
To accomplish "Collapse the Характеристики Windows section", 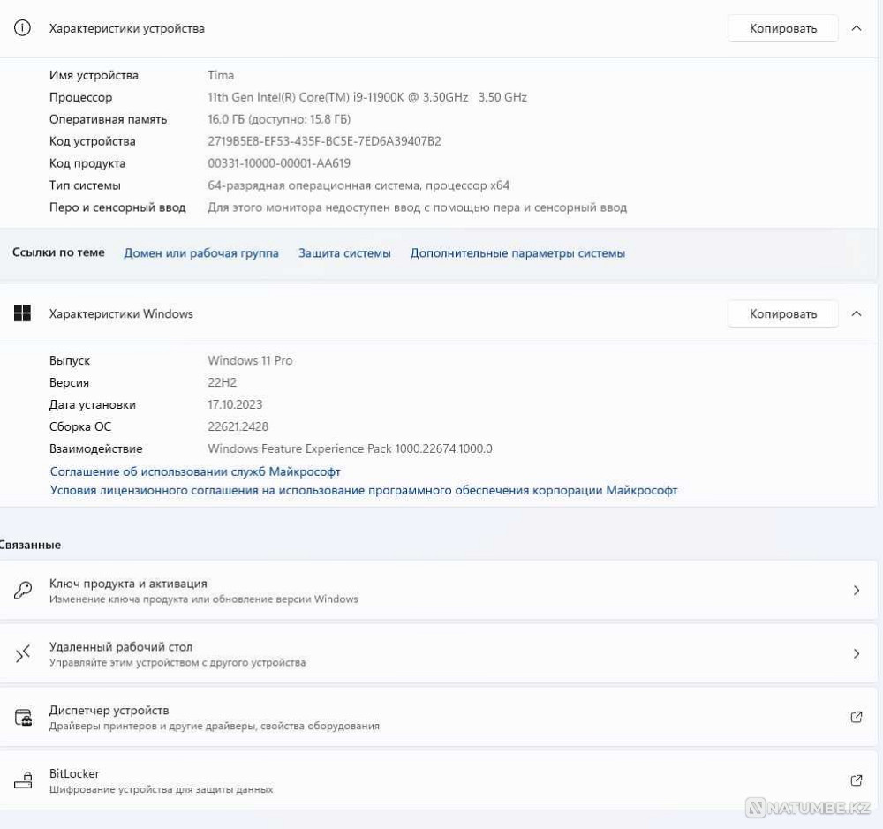I will (856, 313).
